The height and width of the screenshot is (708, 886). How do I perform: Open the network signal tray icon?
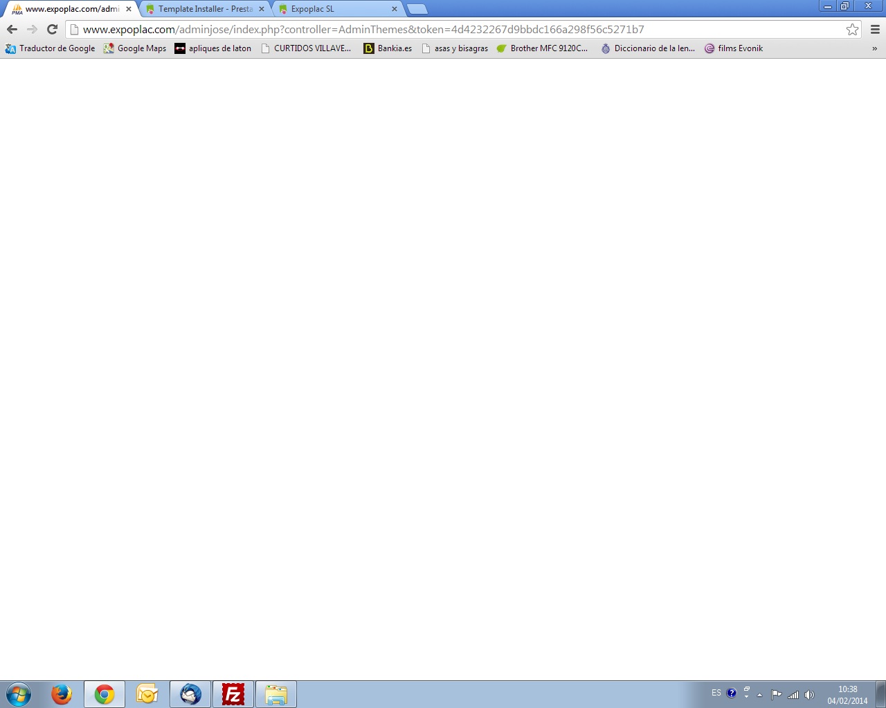click(793, 695)
